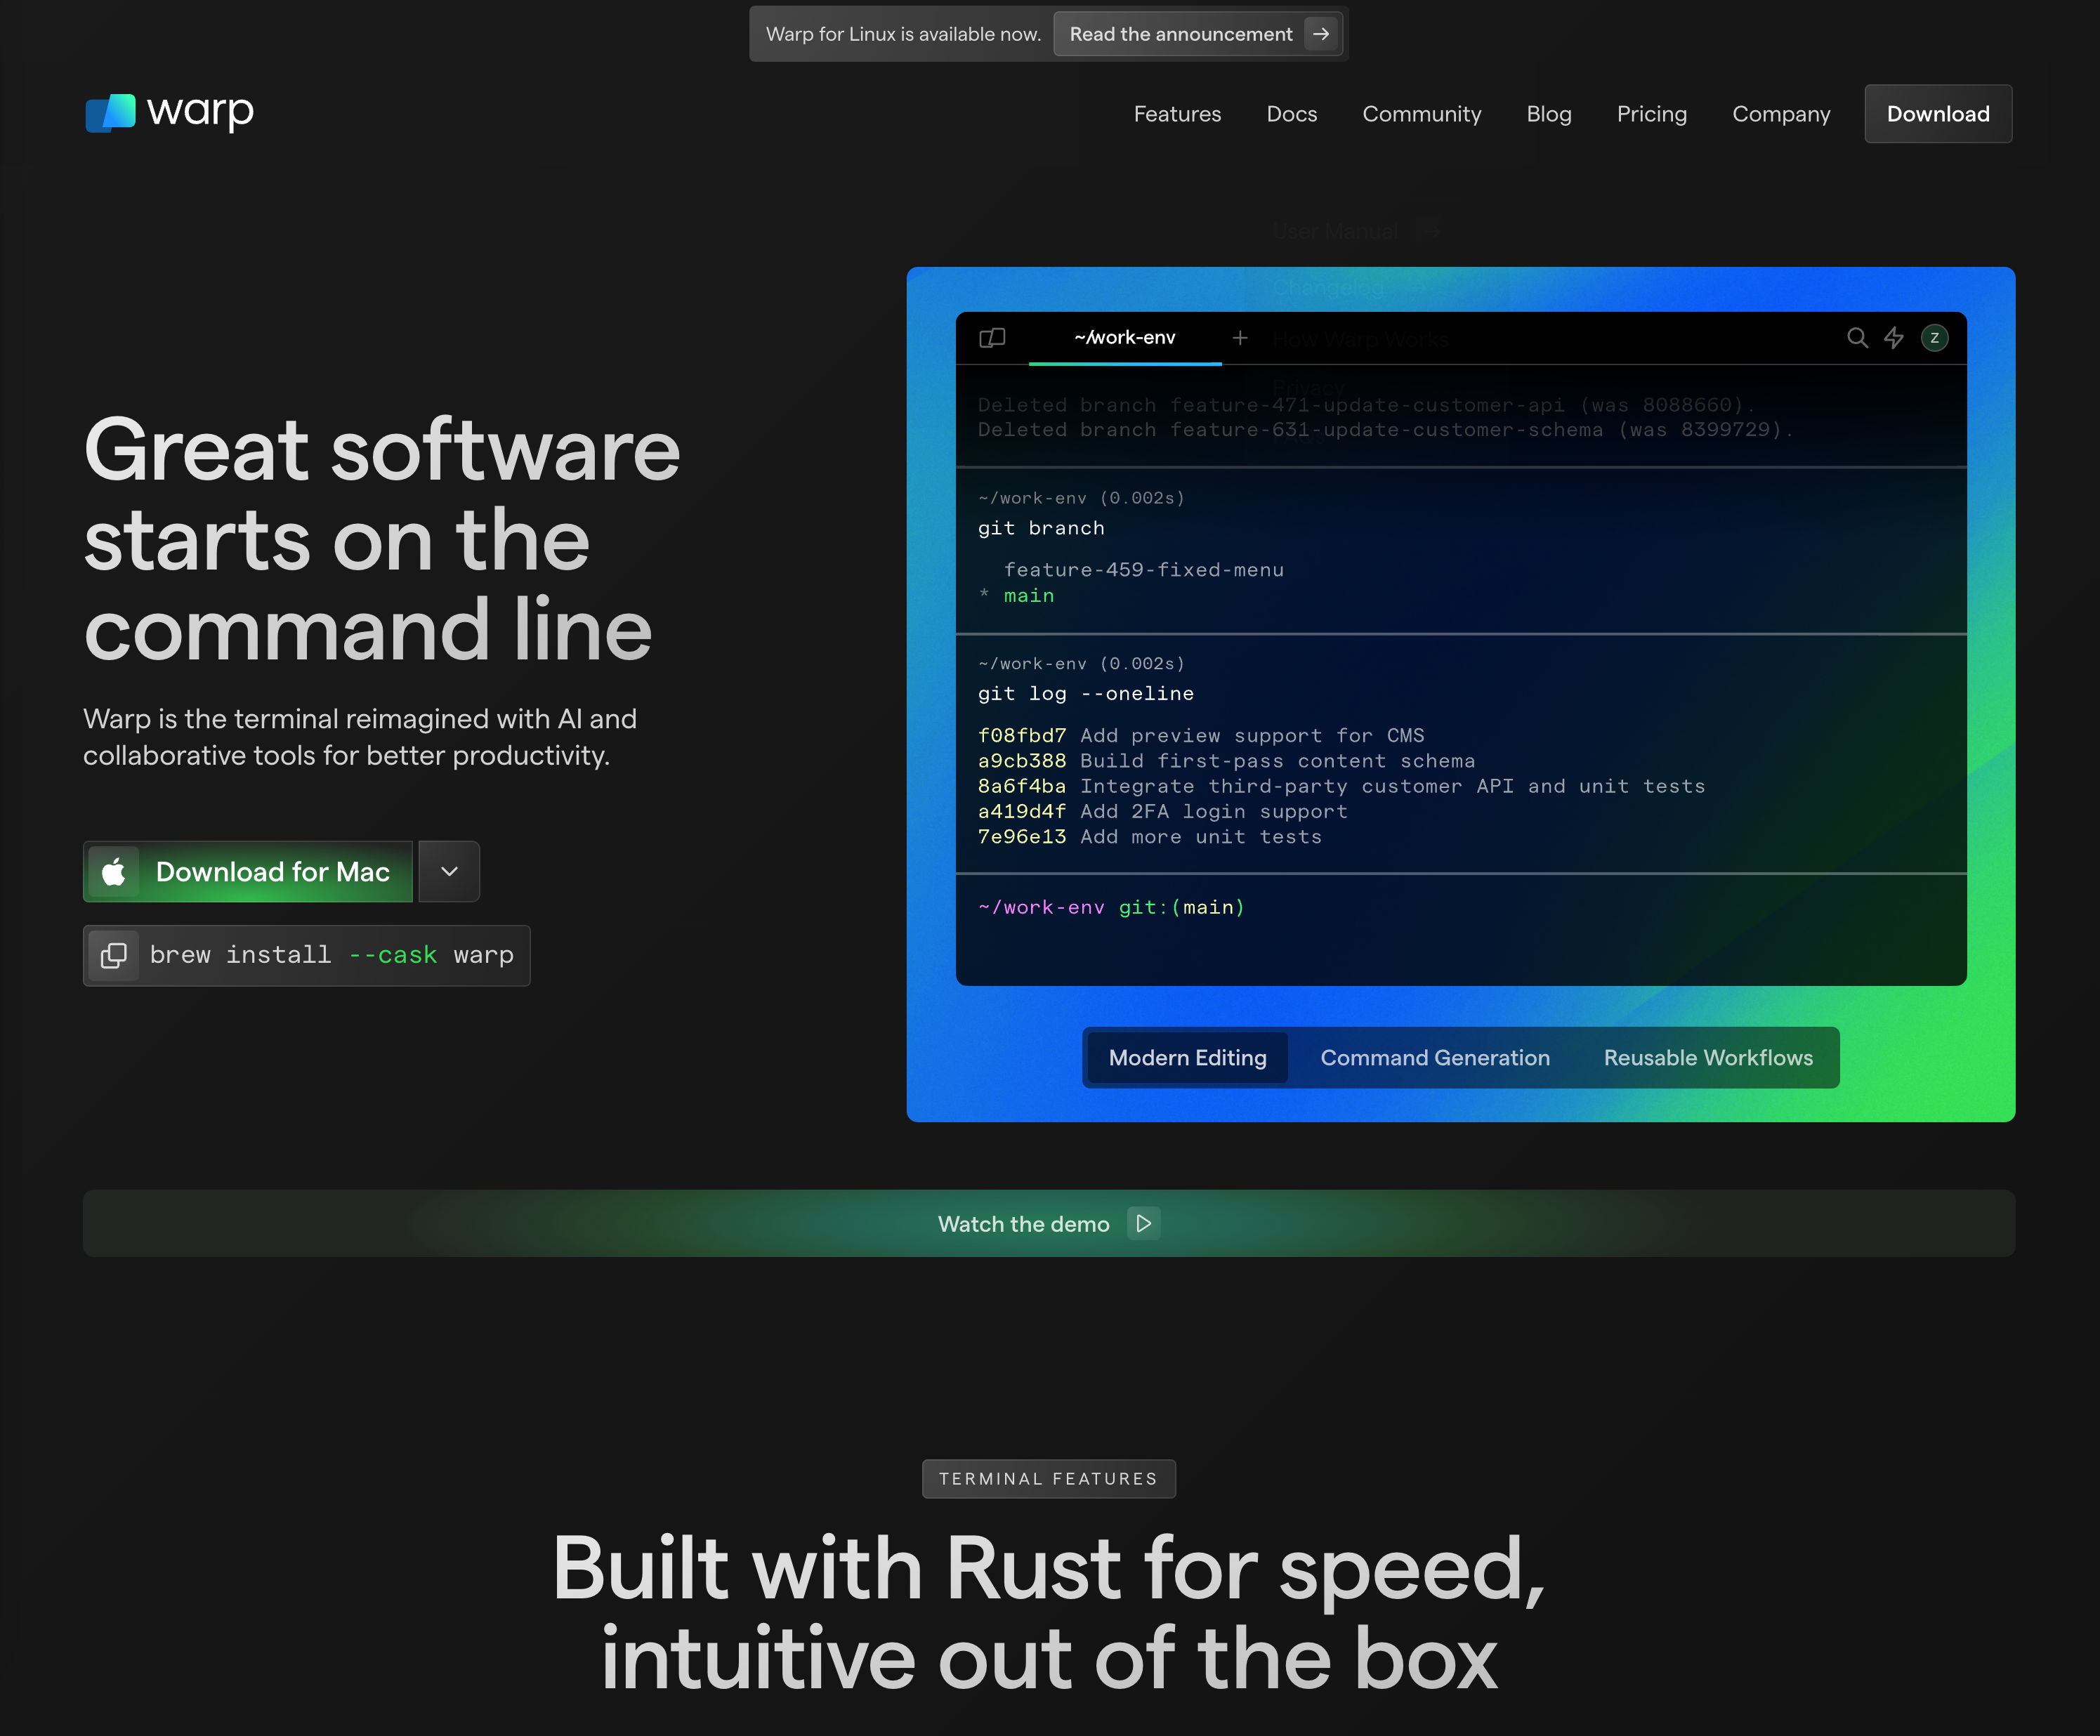Click the git log --oneline command
The image size is (2100, 1736).
pyautogui.click(x=1085, y=694)
